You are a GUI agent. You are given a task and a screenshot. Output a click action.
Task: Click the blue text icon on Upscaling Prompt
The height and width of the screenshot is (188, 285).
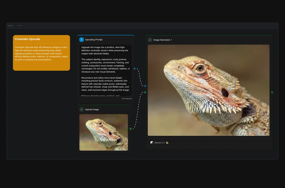point(82,40)
